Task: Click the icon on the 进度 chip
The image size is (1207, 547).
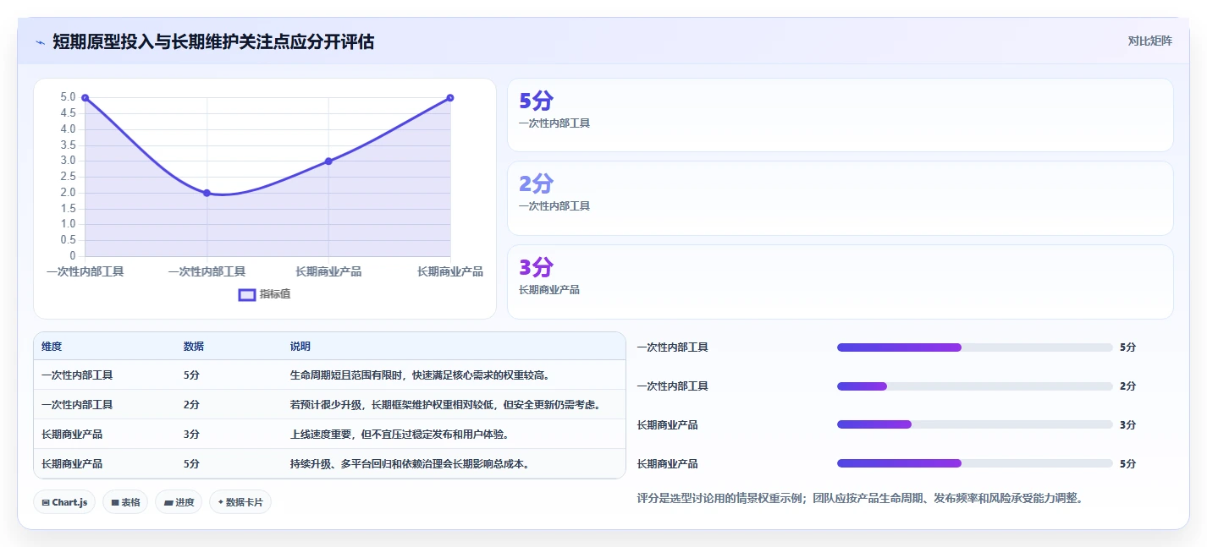Action: (168, 502)
